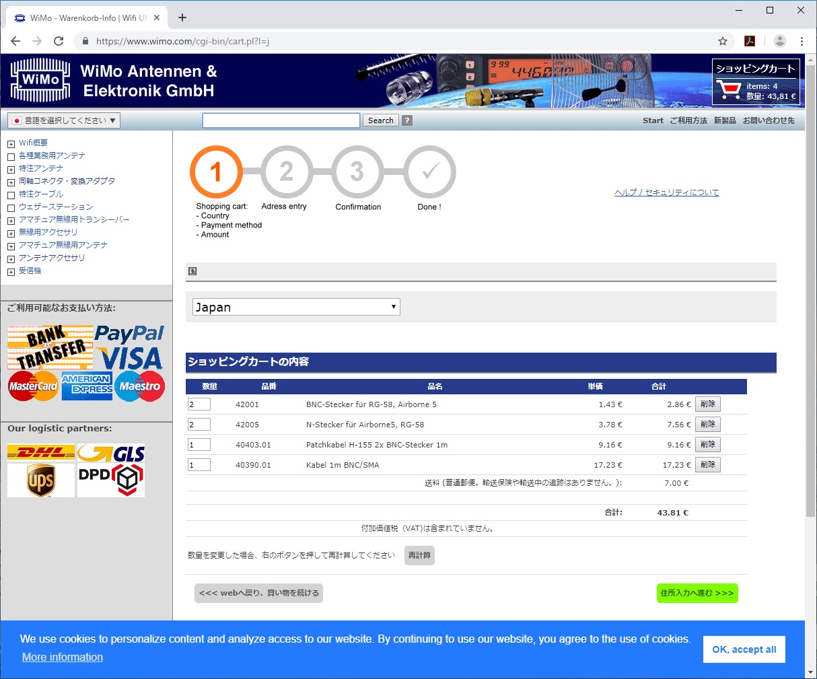Expand the 受信機 category
Screen dimensions: 817x679
[11, 272]
